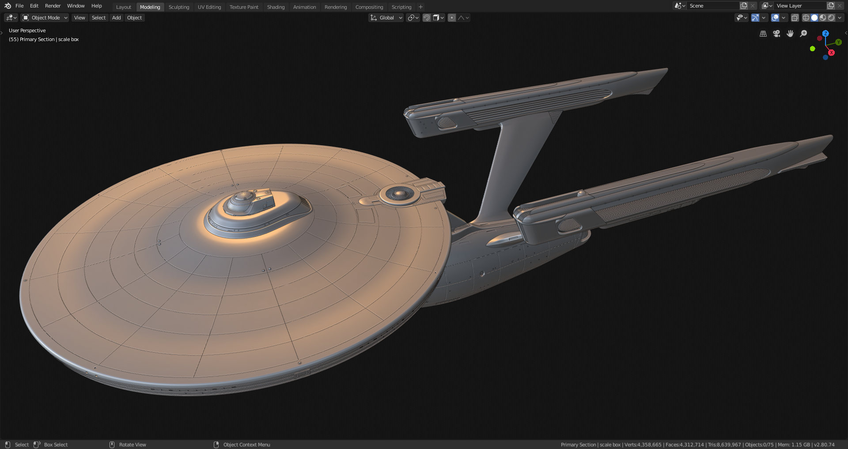
Task: Switch to the UV Editing workspace tab
Action: pos(209,7)
